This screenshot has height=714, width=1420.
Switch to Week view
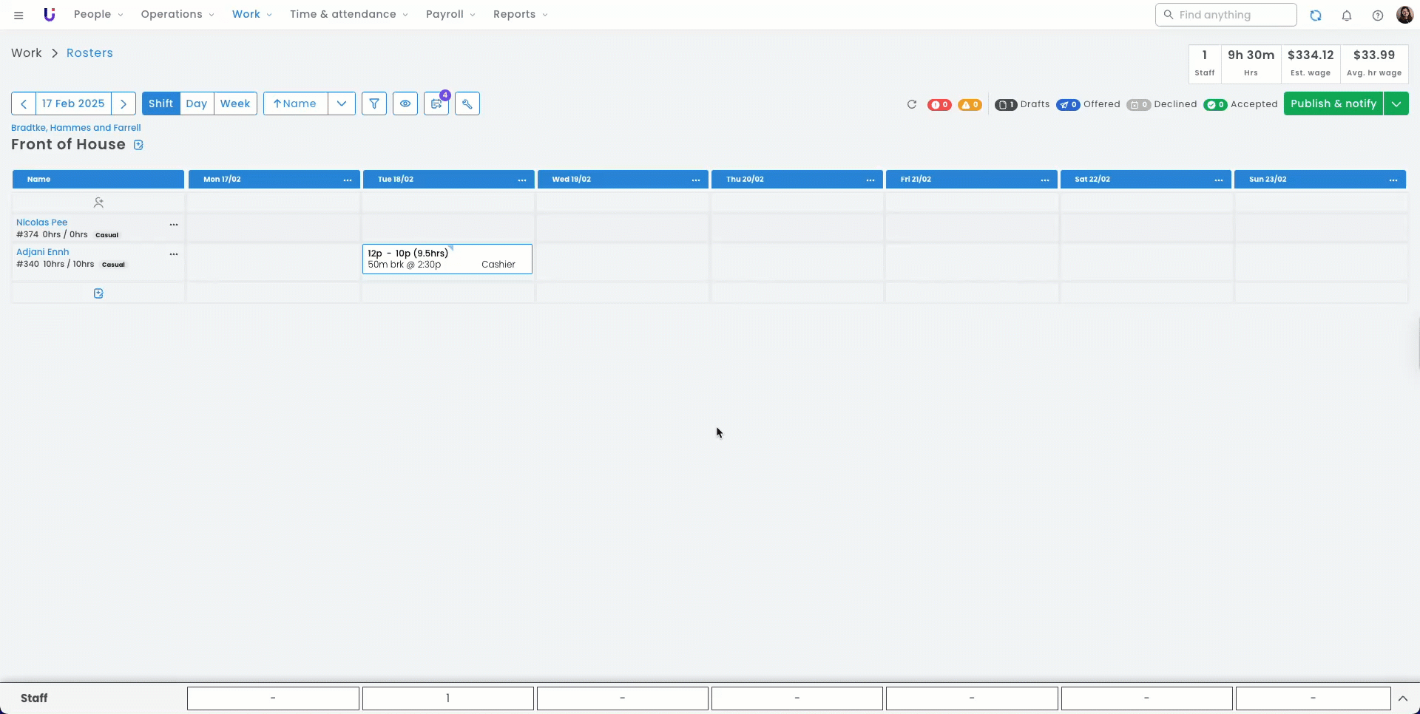point(235,103)
